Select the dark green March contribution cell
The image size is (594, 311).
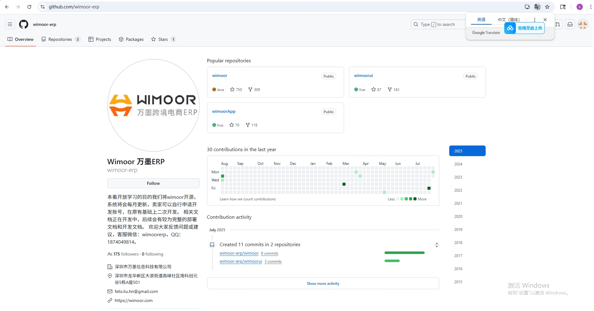coord(344,184)
